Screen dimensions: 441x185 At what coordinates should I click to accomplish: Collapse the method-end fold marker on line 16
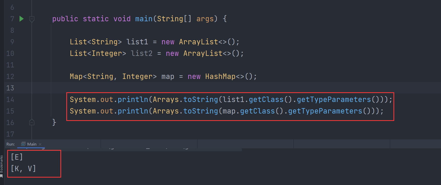pyautogui.click(x=32, y=122)
